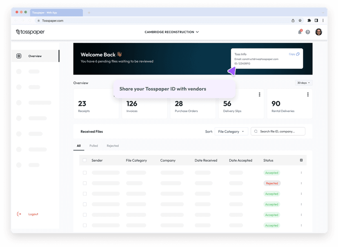Switch to the Pulled tab

coord(93,146)
